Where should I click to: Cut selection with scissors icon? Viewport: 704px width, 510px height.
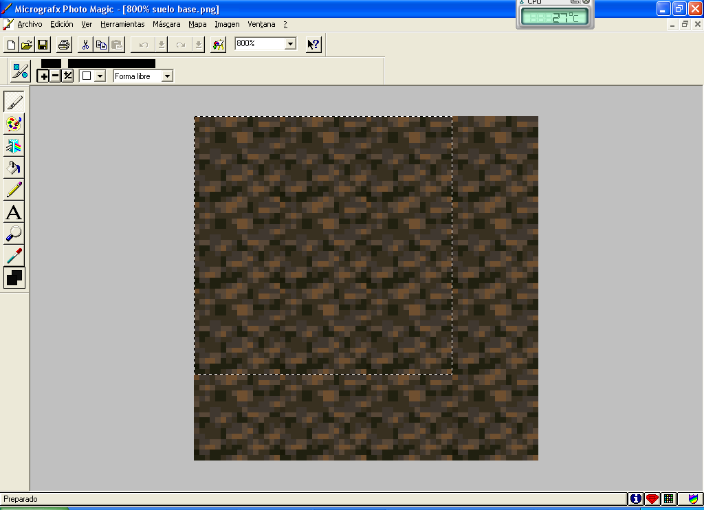click(85, 45)
